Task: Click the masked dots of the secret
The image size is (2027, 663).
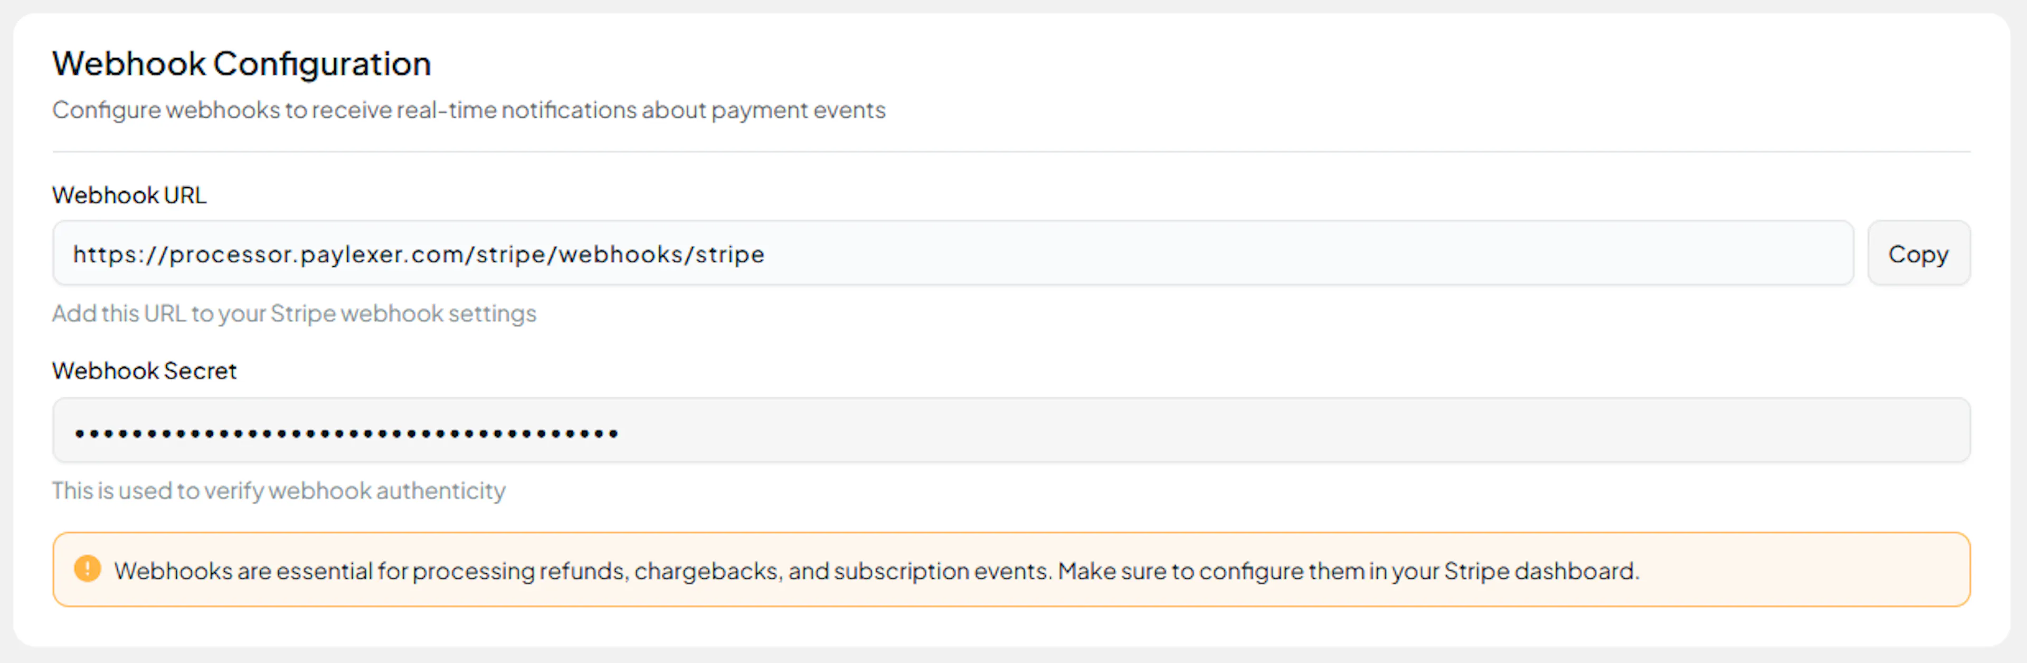Action: pos(346,434)
